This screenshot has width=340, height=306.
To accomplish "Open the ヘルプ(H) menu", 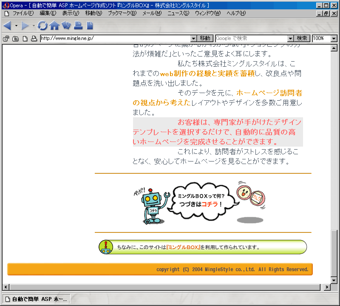I will pos(236,13).
